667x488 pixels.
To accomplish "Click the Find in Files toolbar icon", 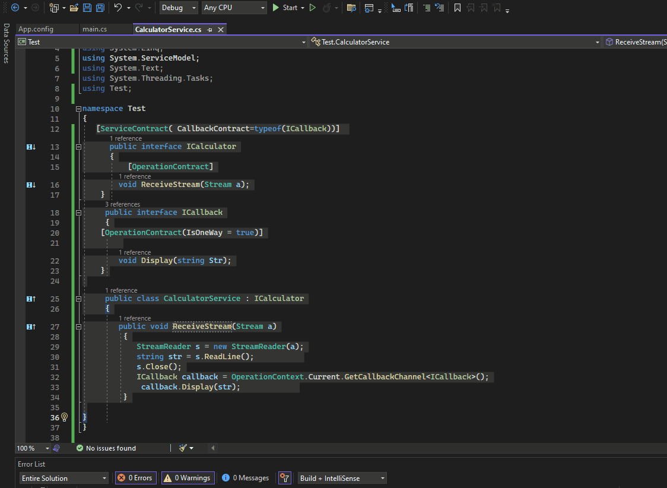I will tap(352, 8).
